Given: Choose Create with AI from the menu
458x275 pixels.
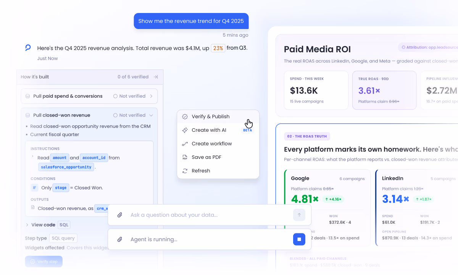Looking at the screenshot, I should (218, 130).
